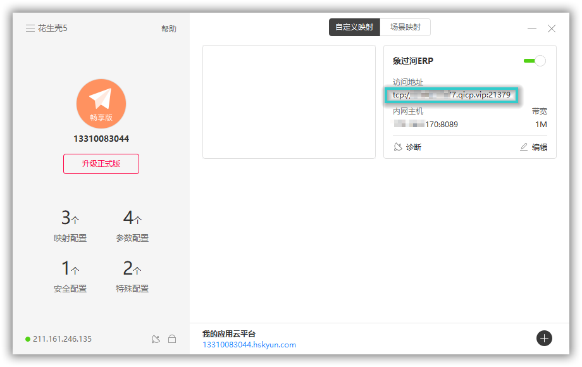Open the 13310083044.hskyun.com link
The height and width of the screenshot is (367, 582).
point(249,345)
